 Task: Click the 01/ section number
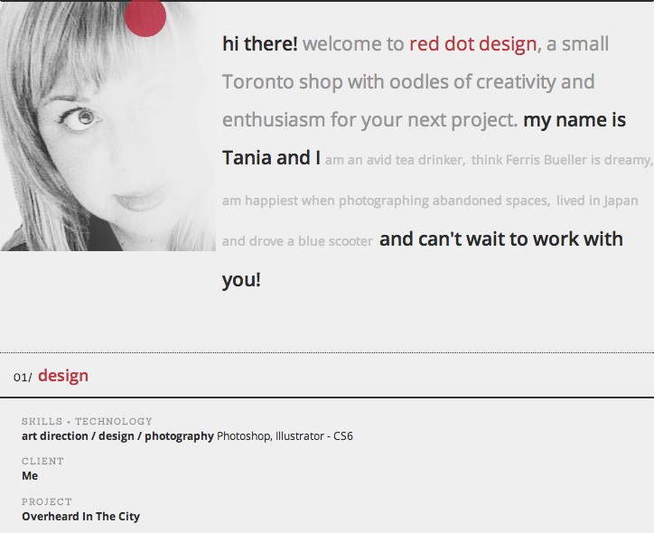(23, 378)
